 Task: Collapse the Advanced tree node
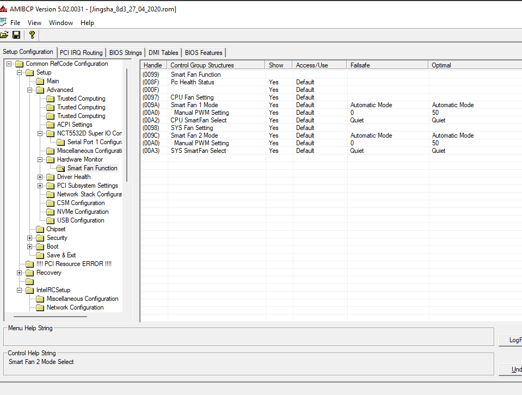coord(29,90)
